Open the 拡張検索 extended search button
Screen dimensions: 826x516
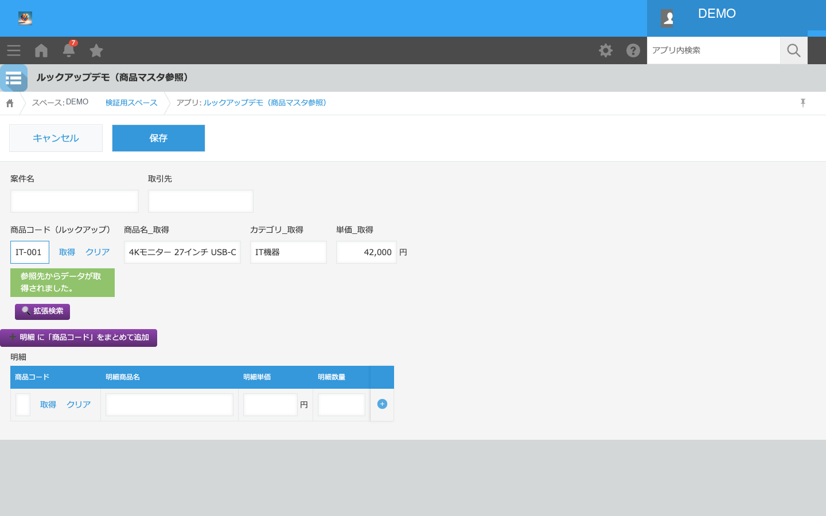click(x=42, y=311)
